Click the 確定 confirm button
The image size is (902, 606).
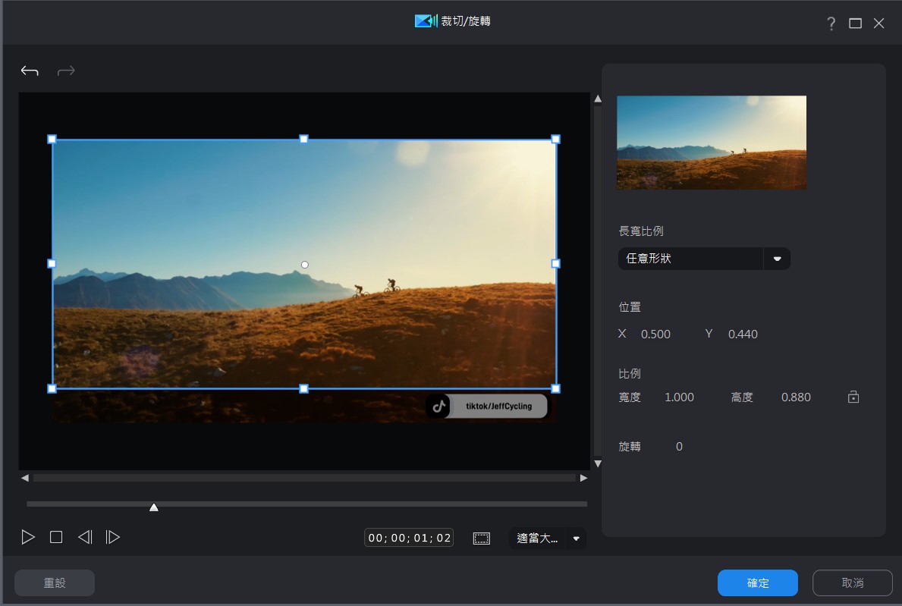pos(758,583)
